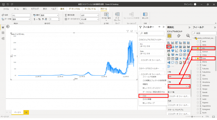This screenshot has height=120, width=217.
Task: Check the Hokkaido field checkbox
Action: (x=198, y=85)
